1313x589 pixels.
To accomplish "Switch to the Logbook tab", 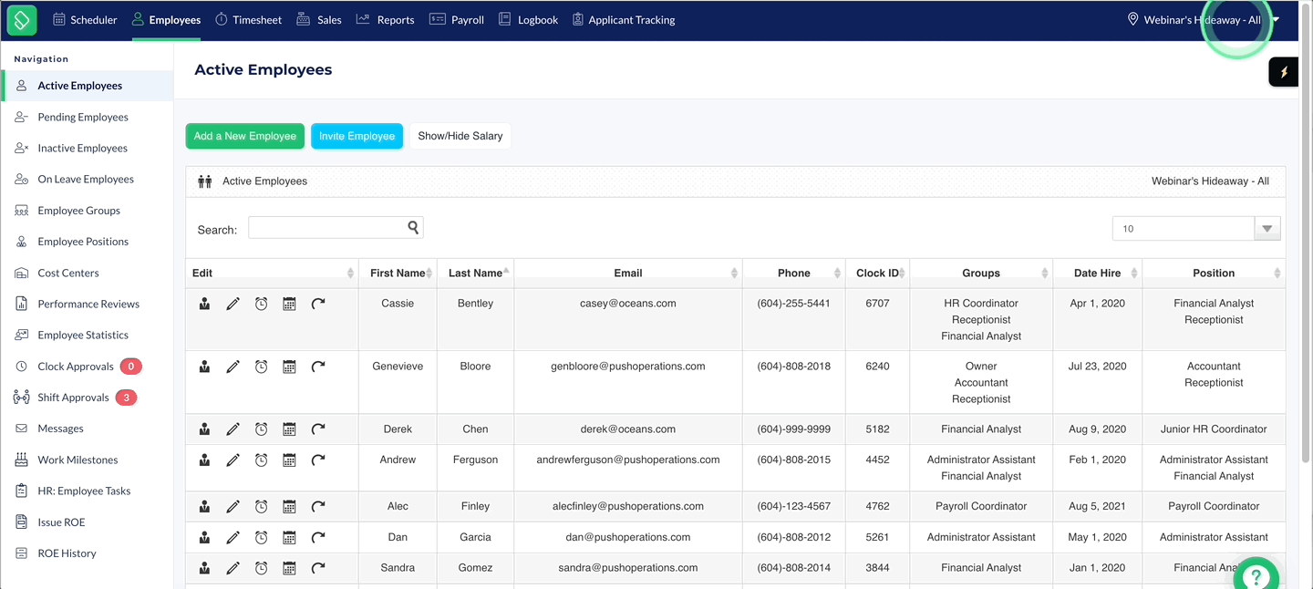I will point(528,19).
